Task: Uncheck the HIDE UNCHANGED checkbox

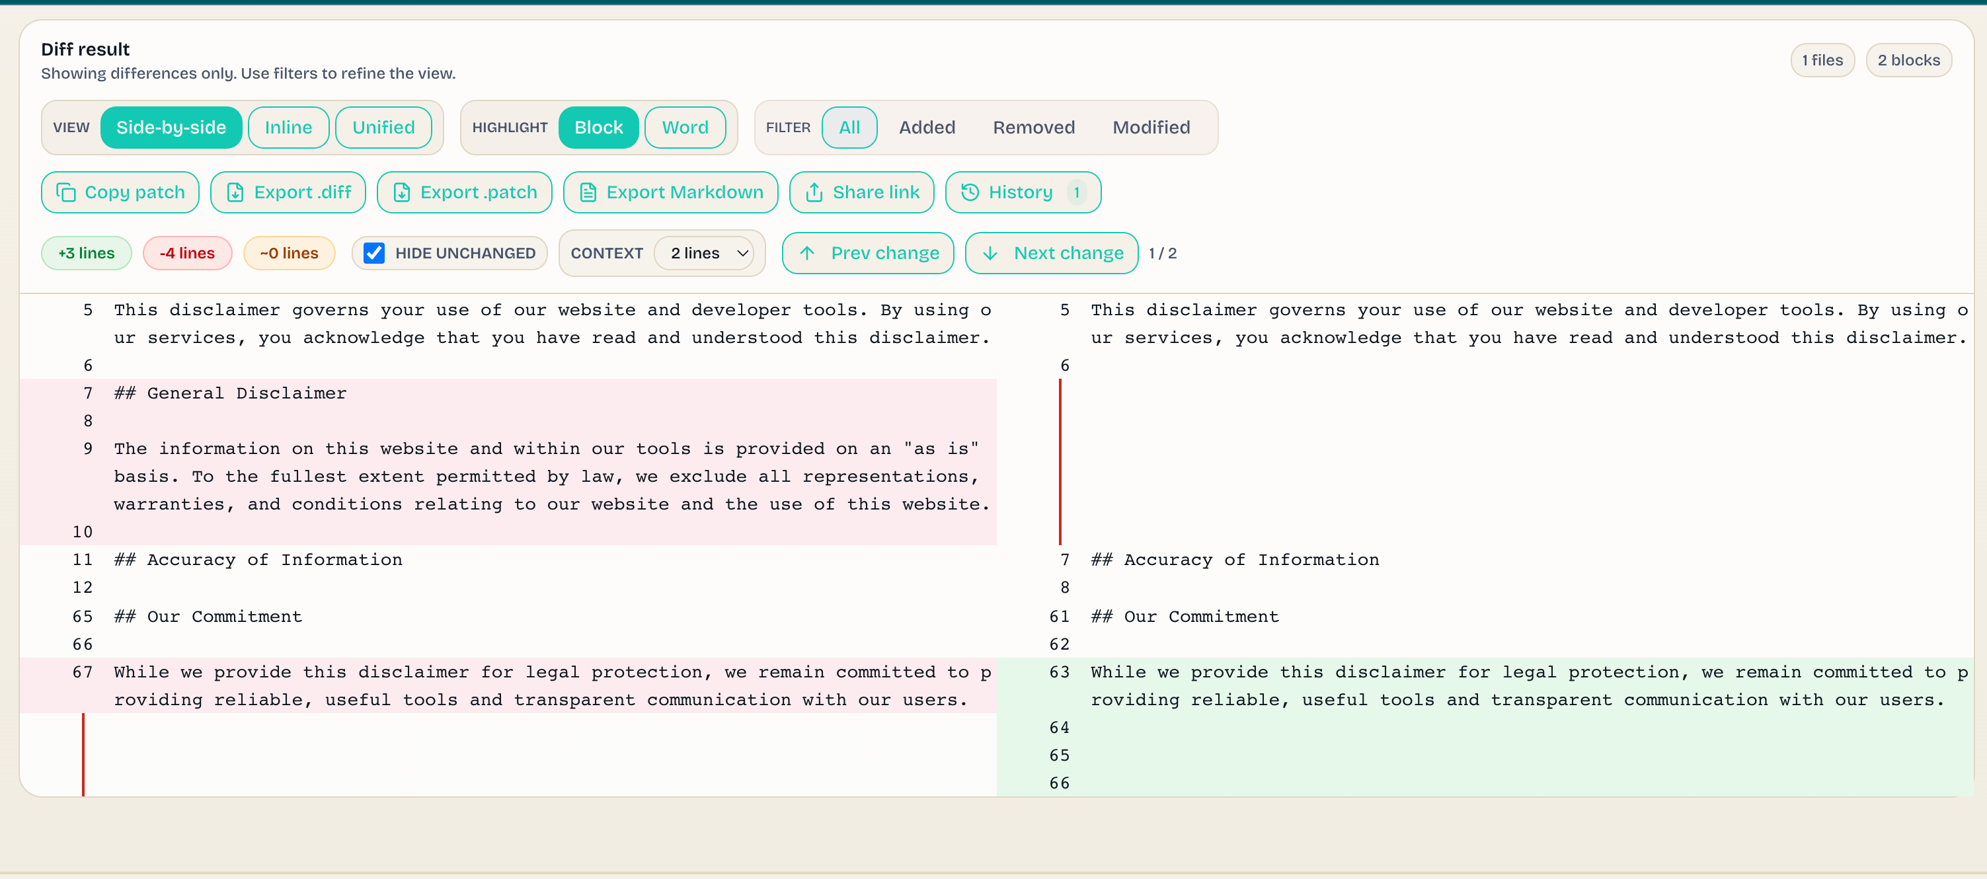Action: click(x=374, y=253)
